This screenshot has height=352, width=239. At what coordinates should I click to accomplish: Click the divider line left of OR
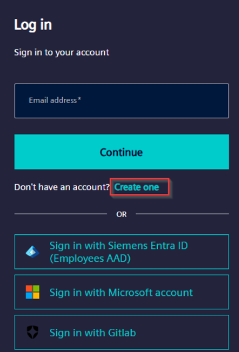point(60,214)
